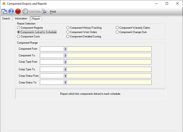Open lookup for Comp Type To field
The height and width of the screenshot is (132, 183).
65,69
